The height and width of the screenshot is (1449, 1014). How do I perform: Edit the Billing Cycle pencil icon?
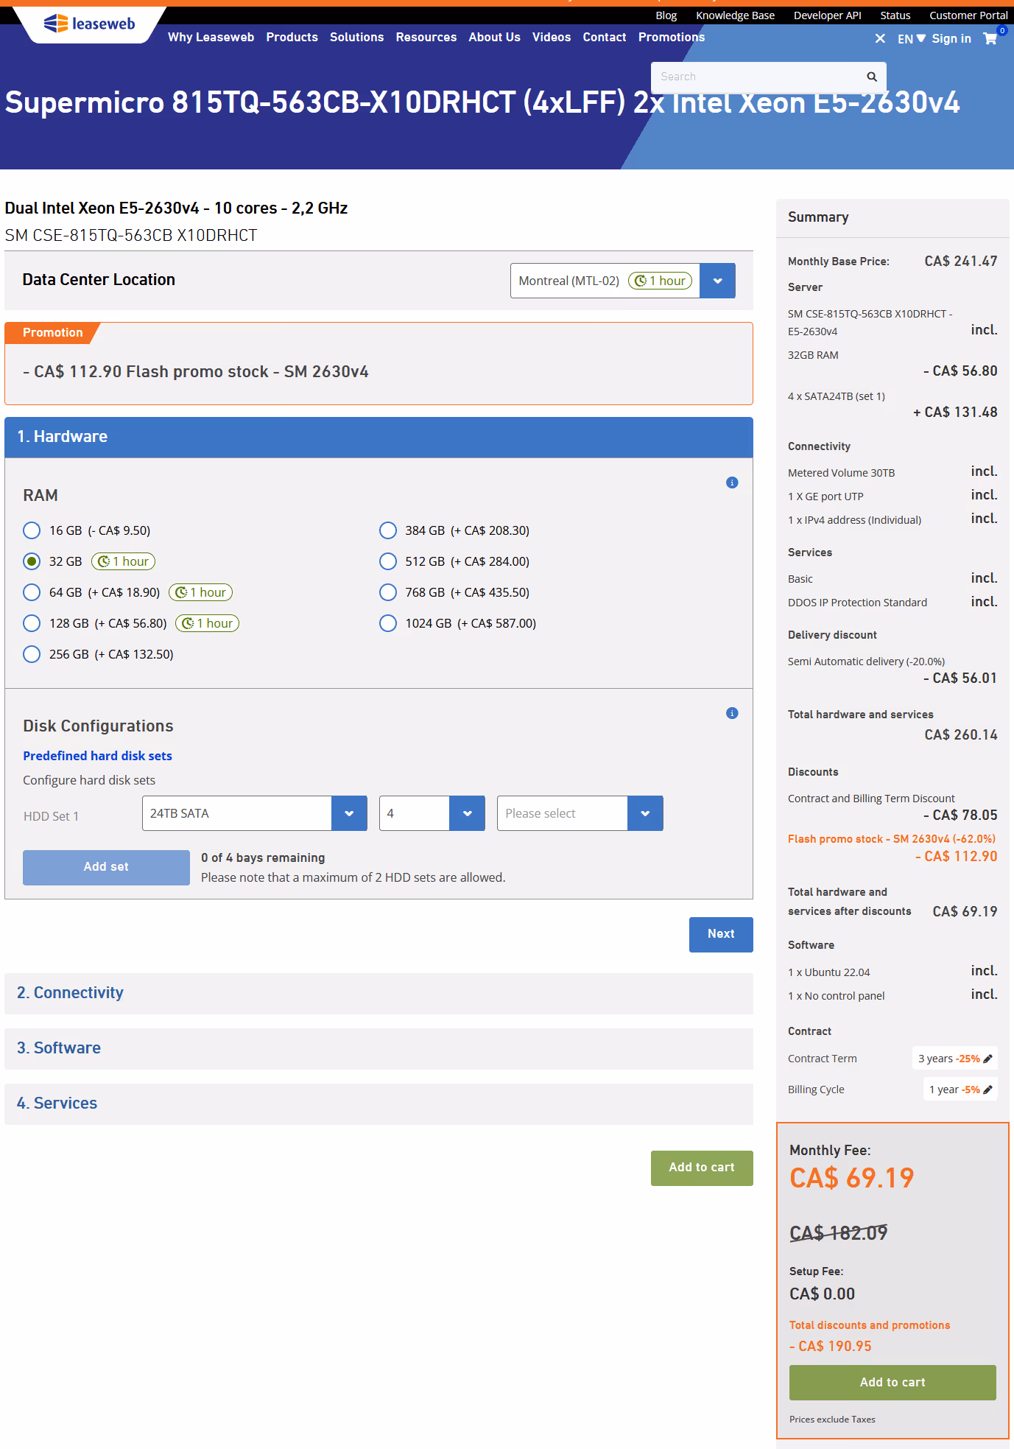point(988,1090)
